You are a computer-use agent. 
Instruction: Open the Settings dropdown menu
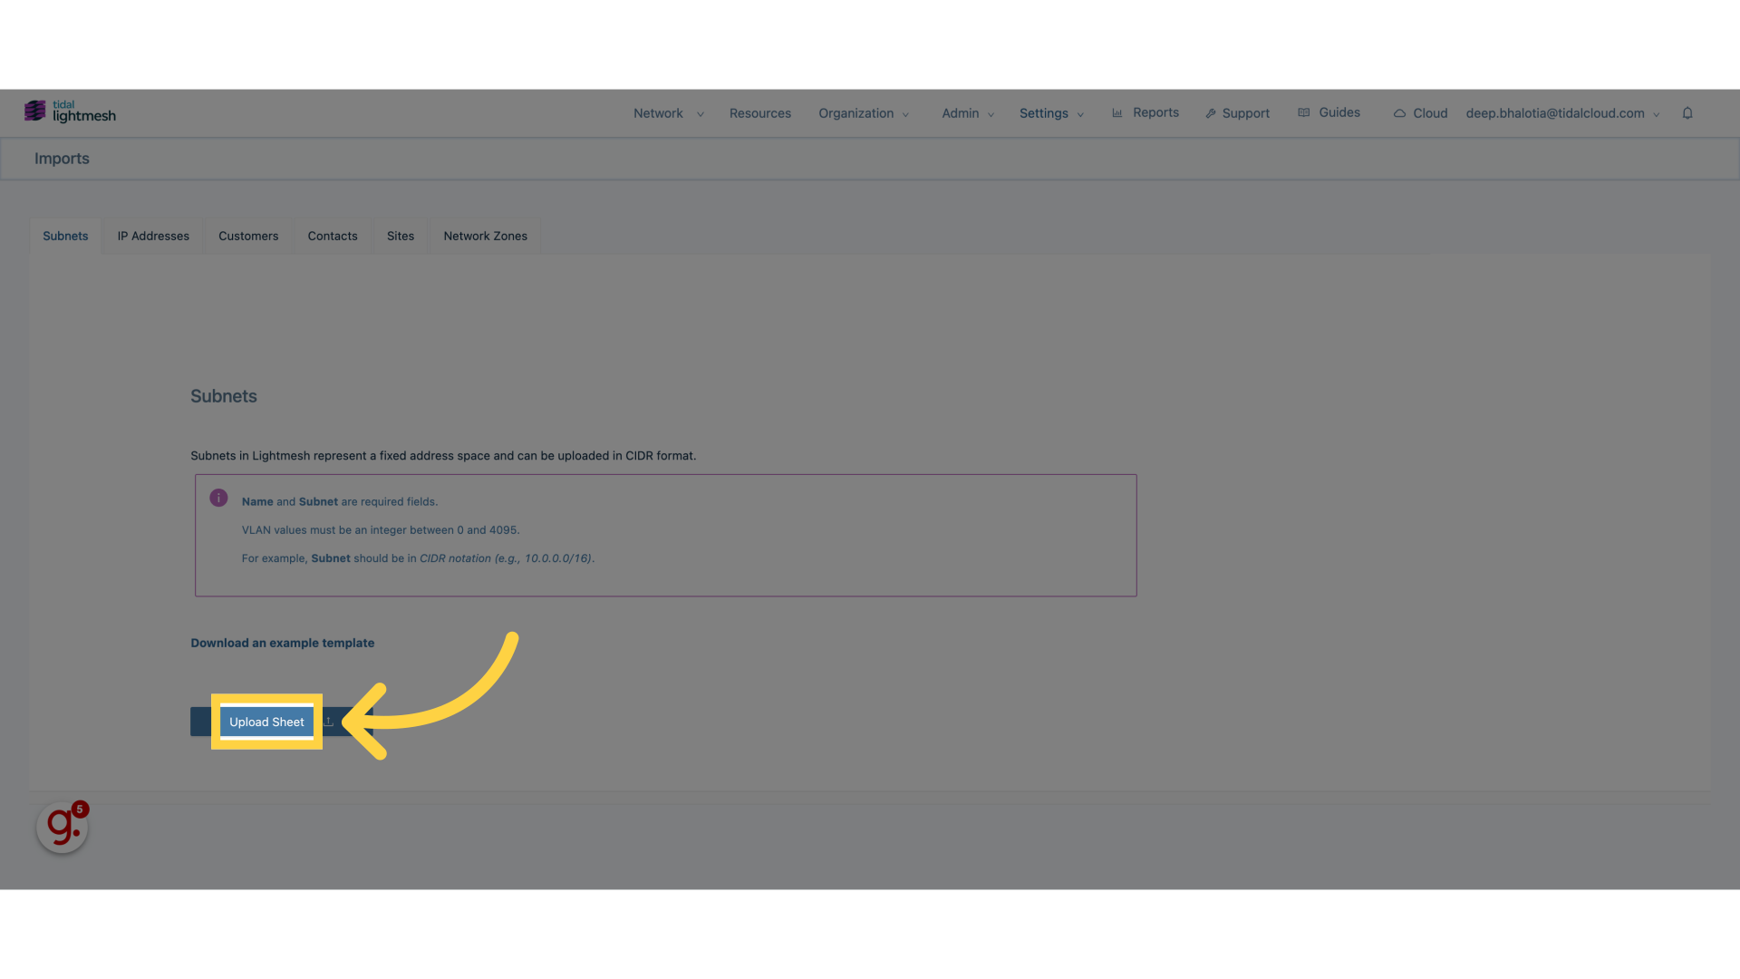[1049, 112]
